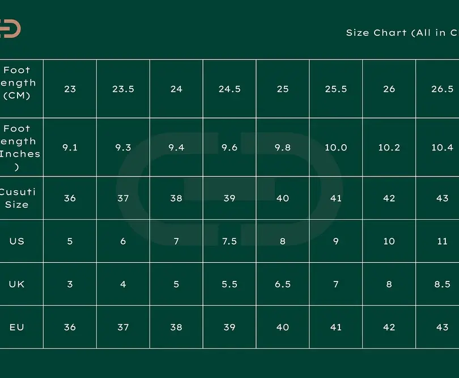
Task: Click EU size 38 cell
Action: pyautogui.click(x=176, y=327)
